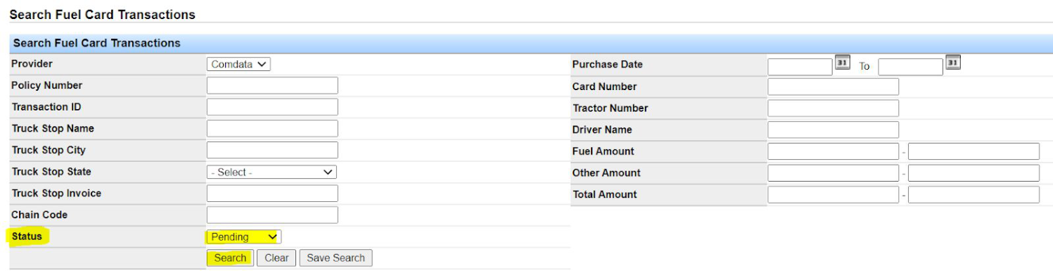Click the Clear button
The height and width of the screenshot is (271, 1053).
pos(276,258)
